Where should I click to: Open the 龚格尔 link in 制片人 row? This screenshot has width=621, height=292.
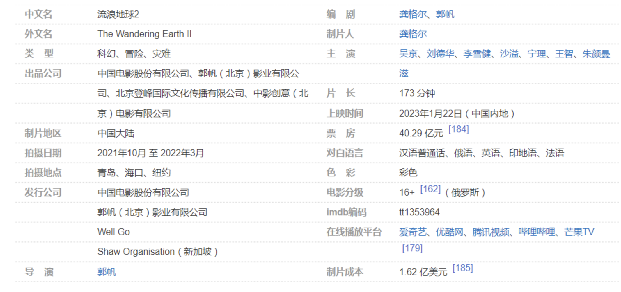(413, 34)
